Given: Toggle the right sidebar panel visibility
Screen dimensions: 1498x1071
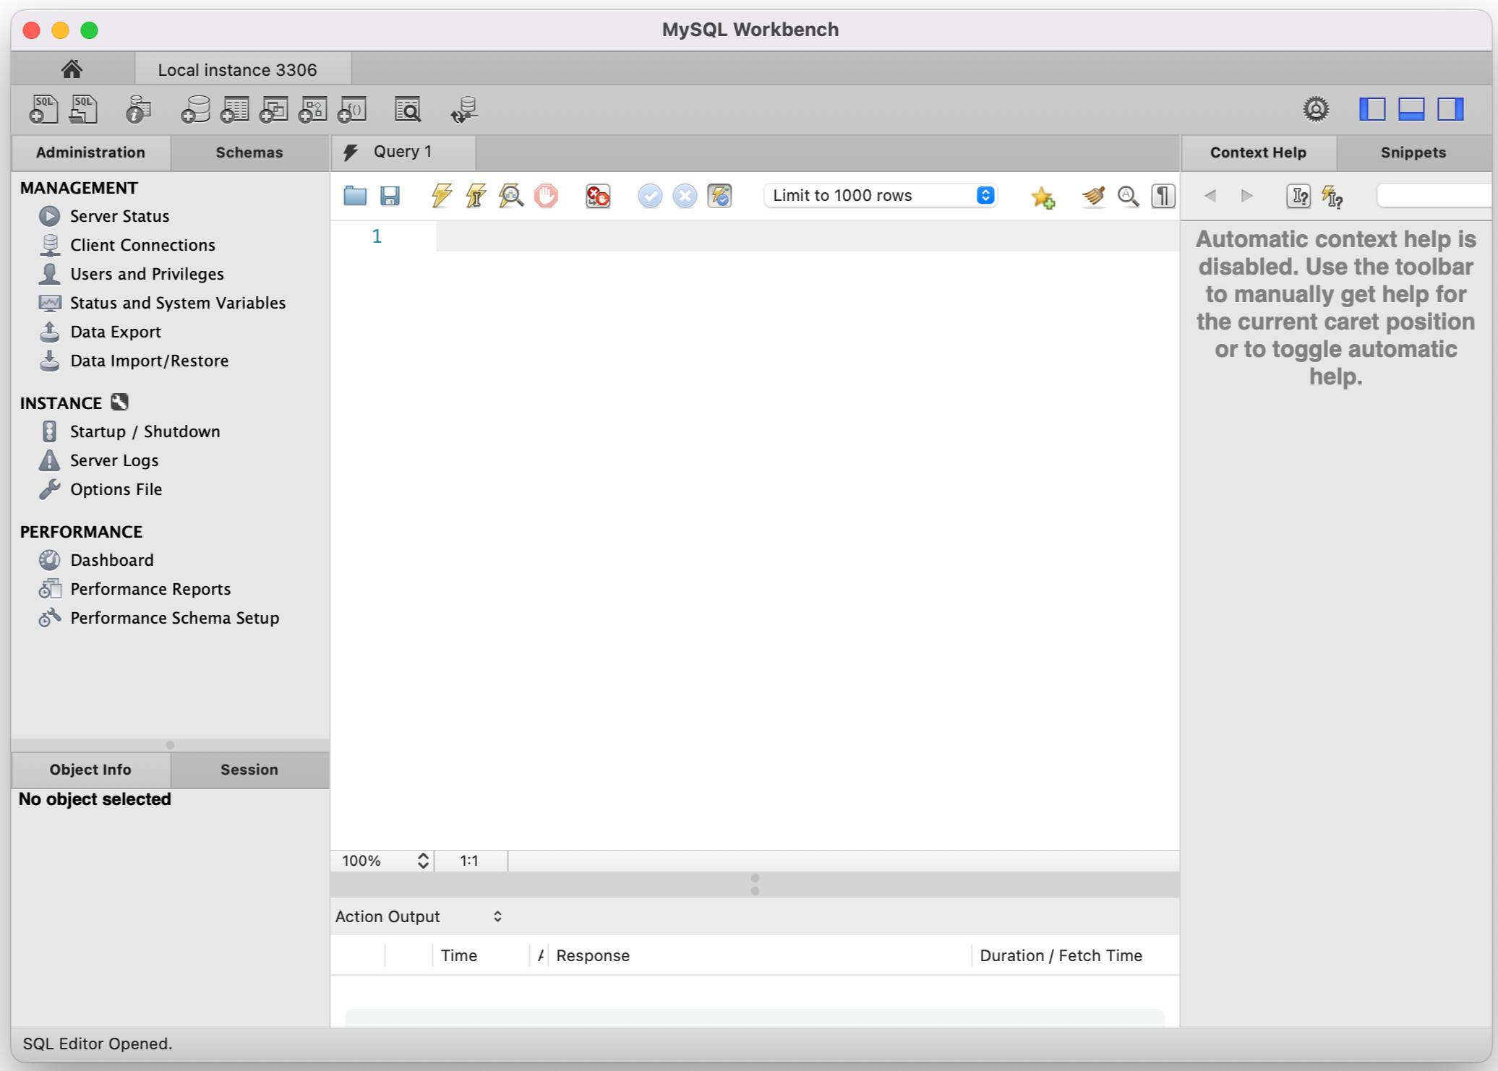Looking at the screenshot, I should (x=1450, y=110).
